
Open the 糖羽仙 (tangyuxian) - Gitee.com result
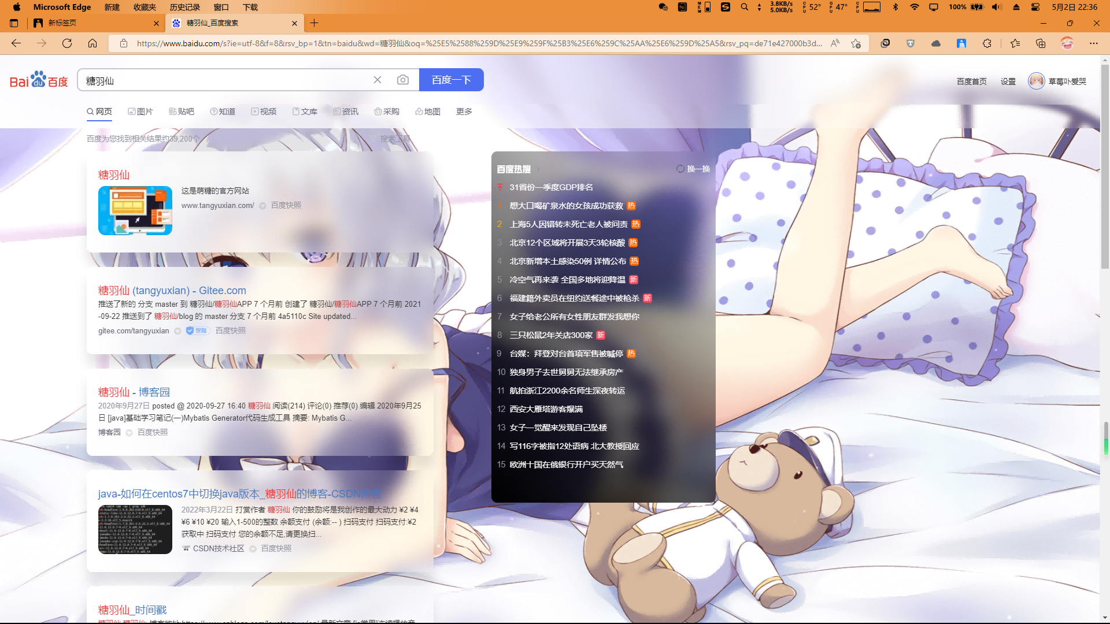tap(172, 291)
